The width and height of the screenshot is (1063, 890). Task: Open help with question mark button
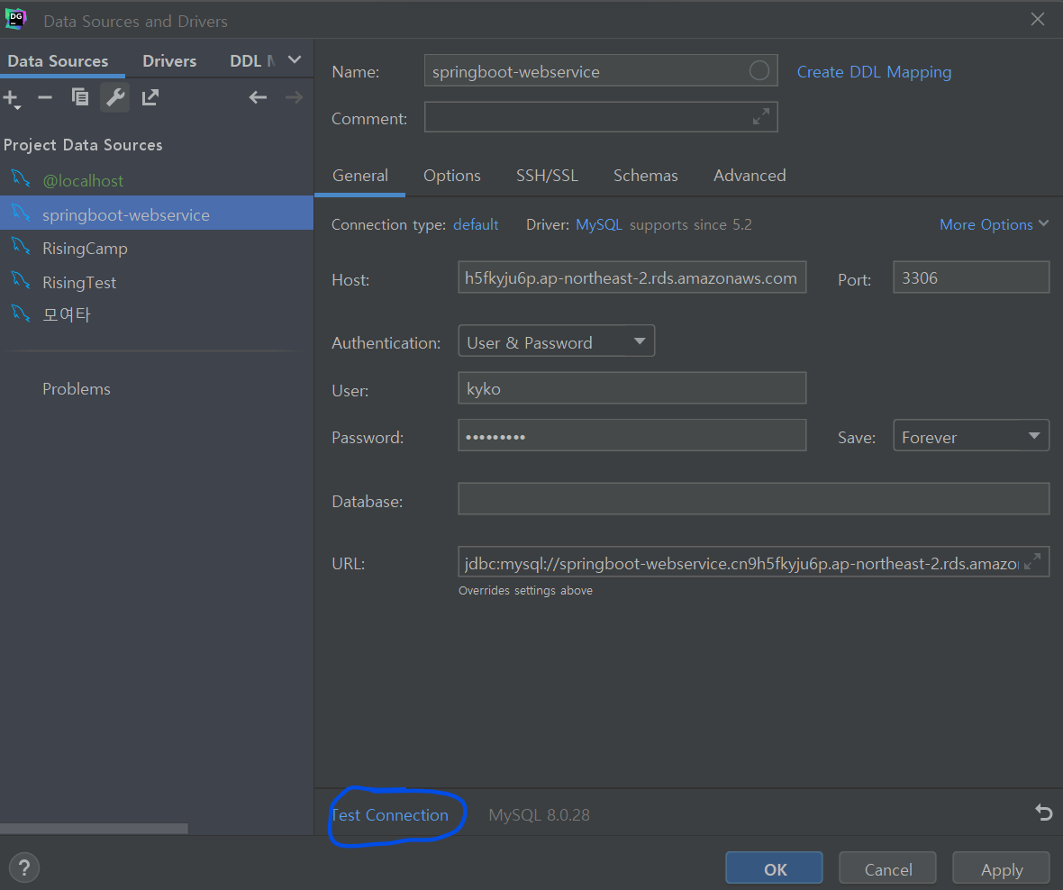point(24,867)
